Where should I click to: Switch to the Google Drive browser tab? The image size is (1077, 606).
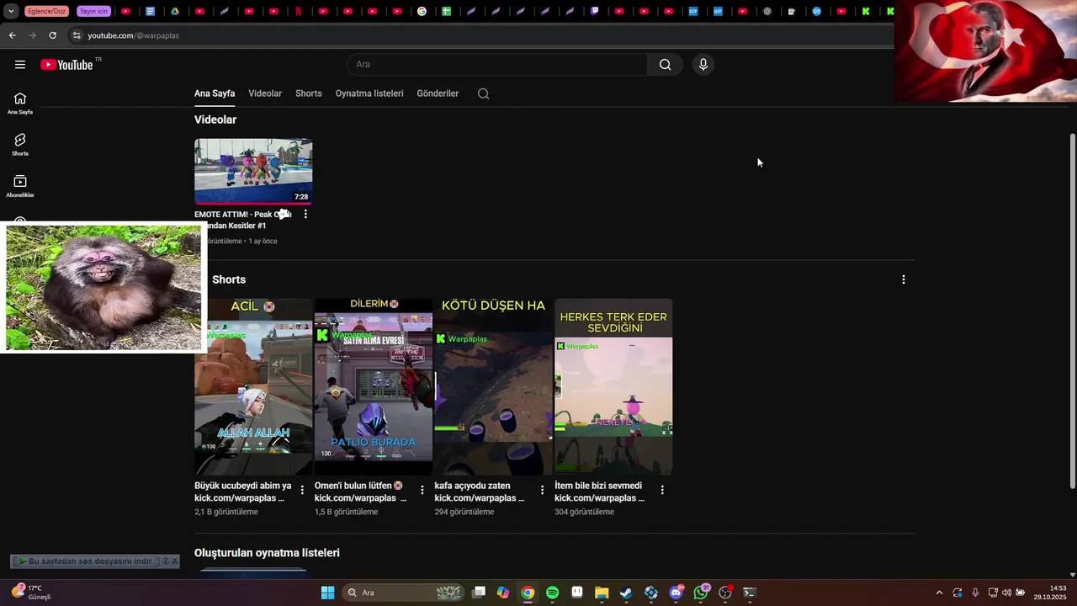(x=175, y=12)
